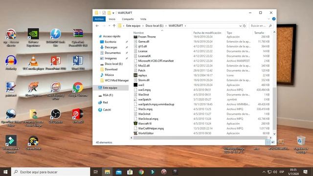The image size is (313, 176).
Task: Refresh the WARCRAFT folder address
Action: click(x=245, y=26)
